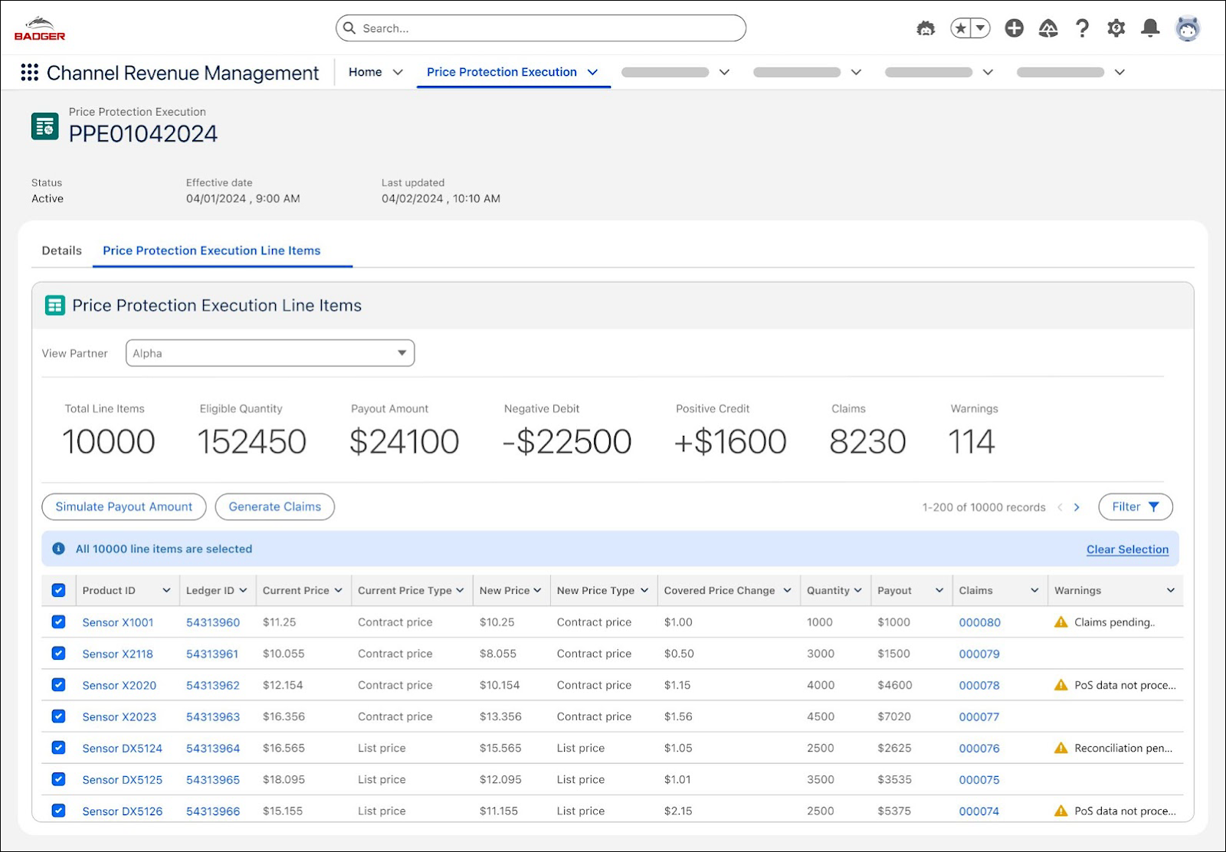Click the Clear Selection link
Image resolution: width=1226 pixels, height=852 pixels.
click(1127, 549)
